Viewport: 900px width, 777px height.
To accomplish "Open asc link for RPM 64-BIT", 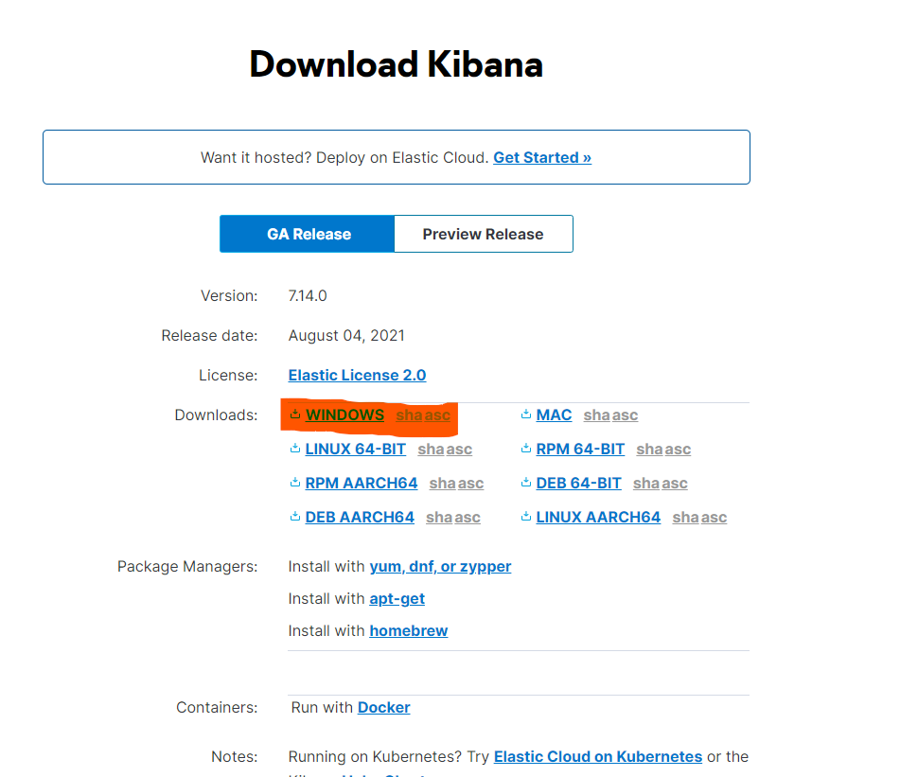I will pyautogui.click(x=678, y=450).
